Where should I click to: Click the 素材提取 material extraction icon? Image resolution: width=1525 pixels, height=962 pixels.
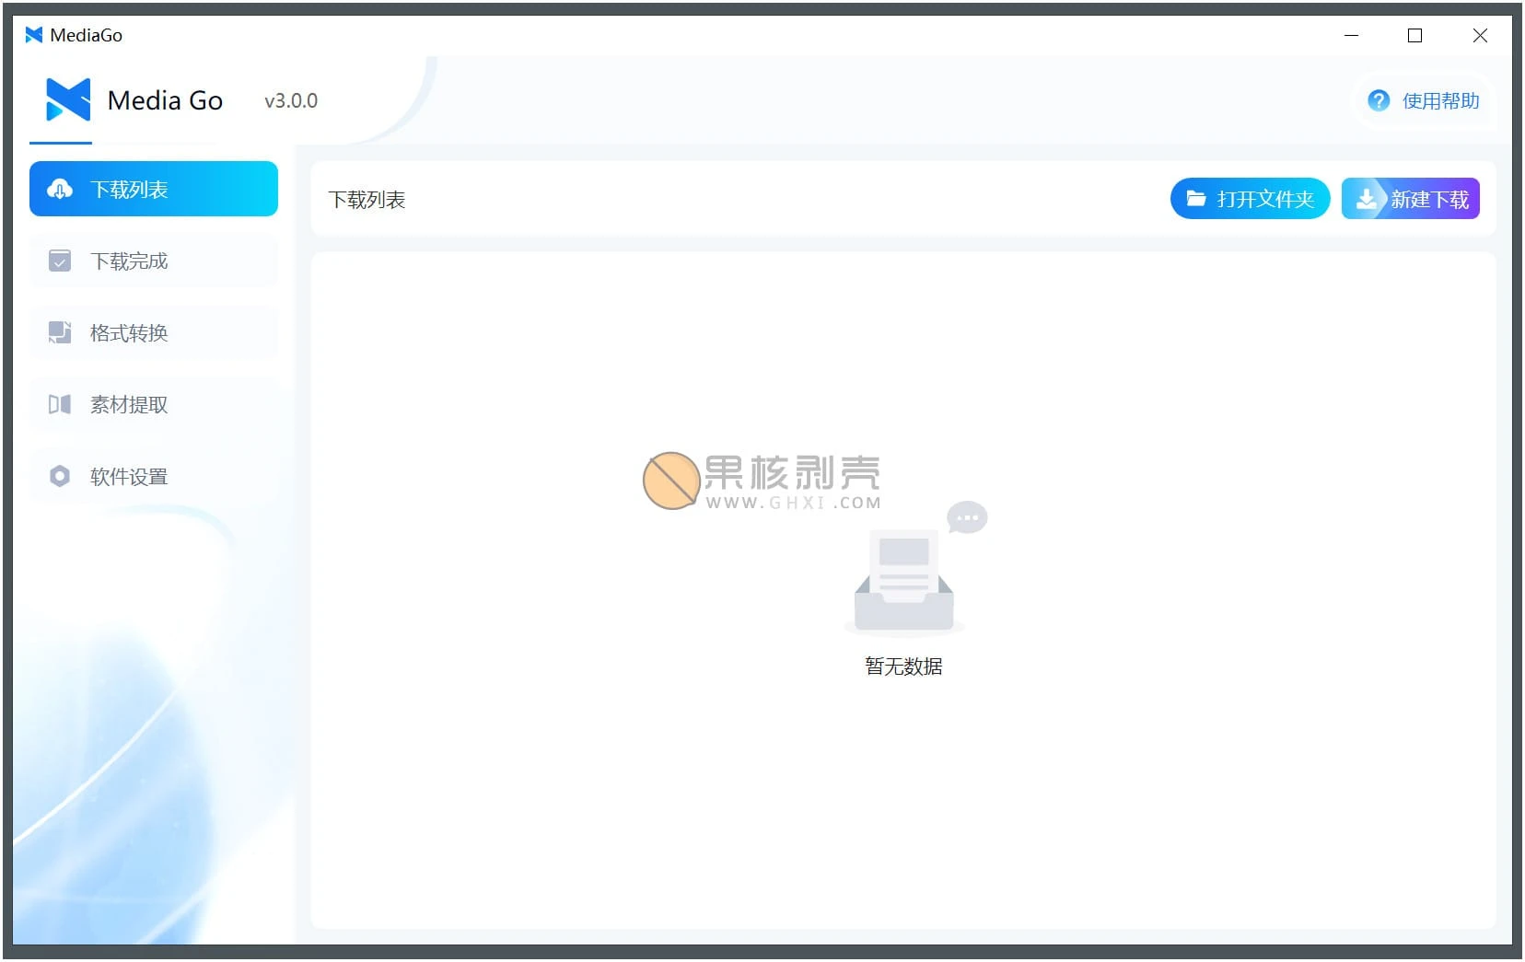pos(60,405)
